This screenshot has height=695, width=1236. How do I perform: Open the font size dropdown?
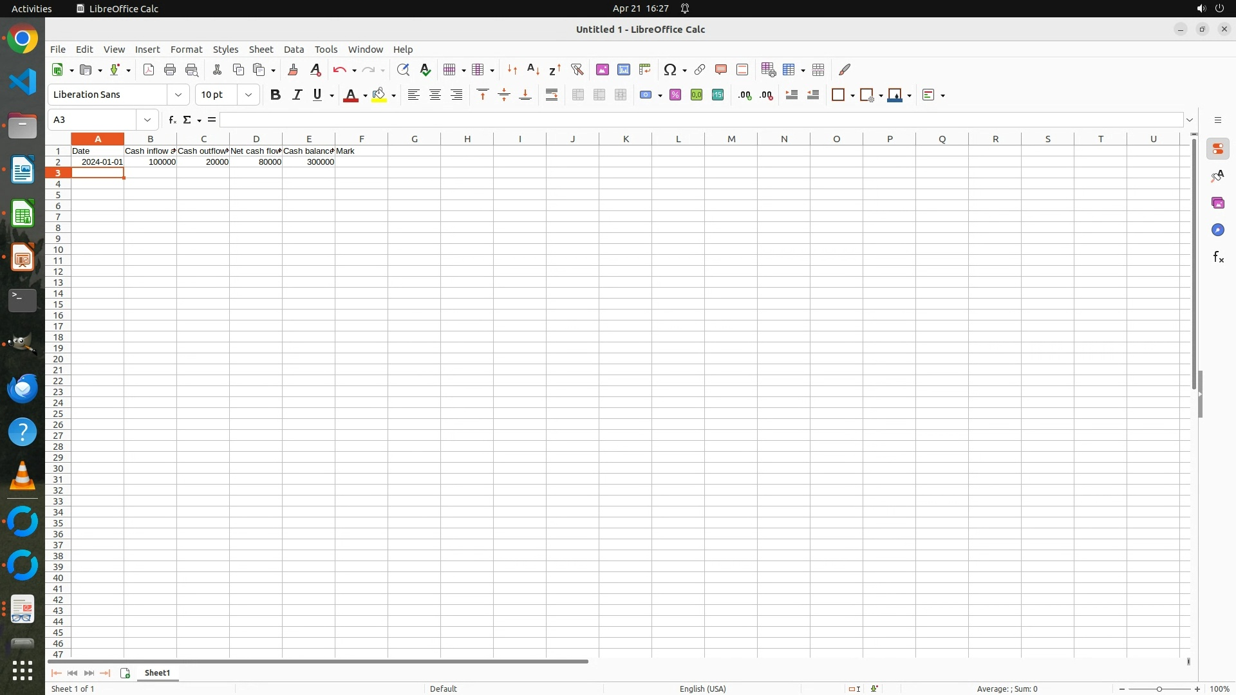[x=248, y=95]
